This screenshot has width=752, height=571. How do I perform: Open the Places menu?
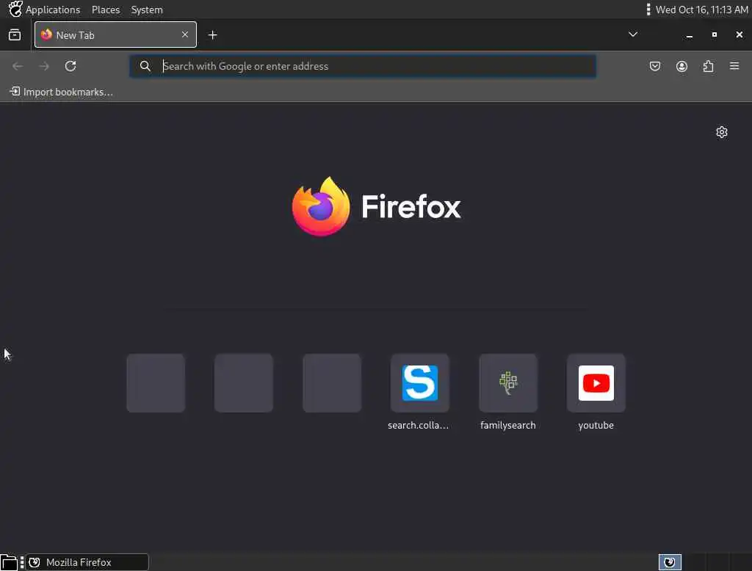106,10
